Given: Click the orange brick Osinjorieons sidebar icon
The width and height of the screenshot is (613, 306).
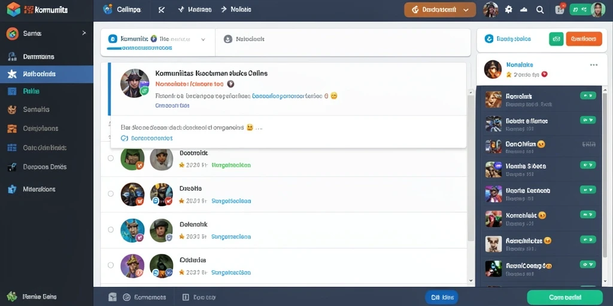Looking at the screenshot, I should point(12,128).
